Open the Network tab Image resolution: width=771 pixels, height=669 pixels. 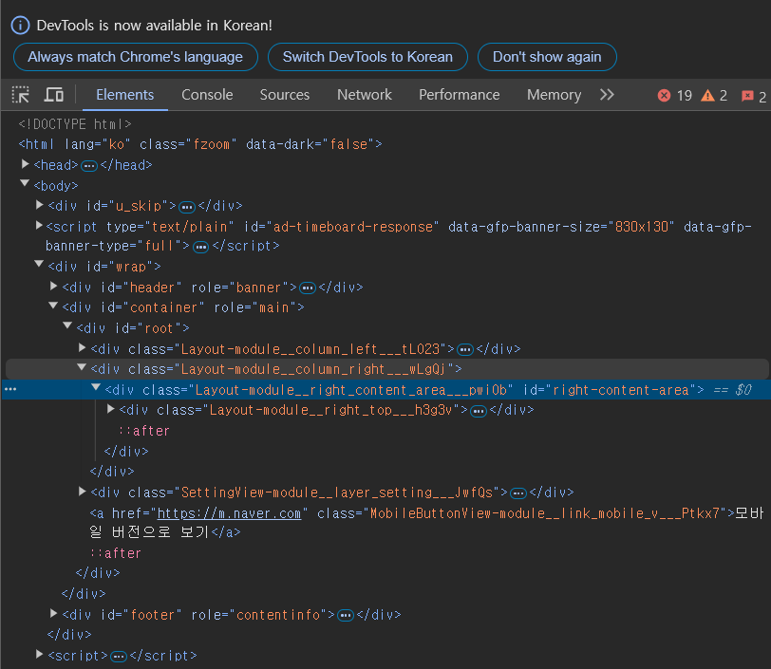tap(365, 94)
